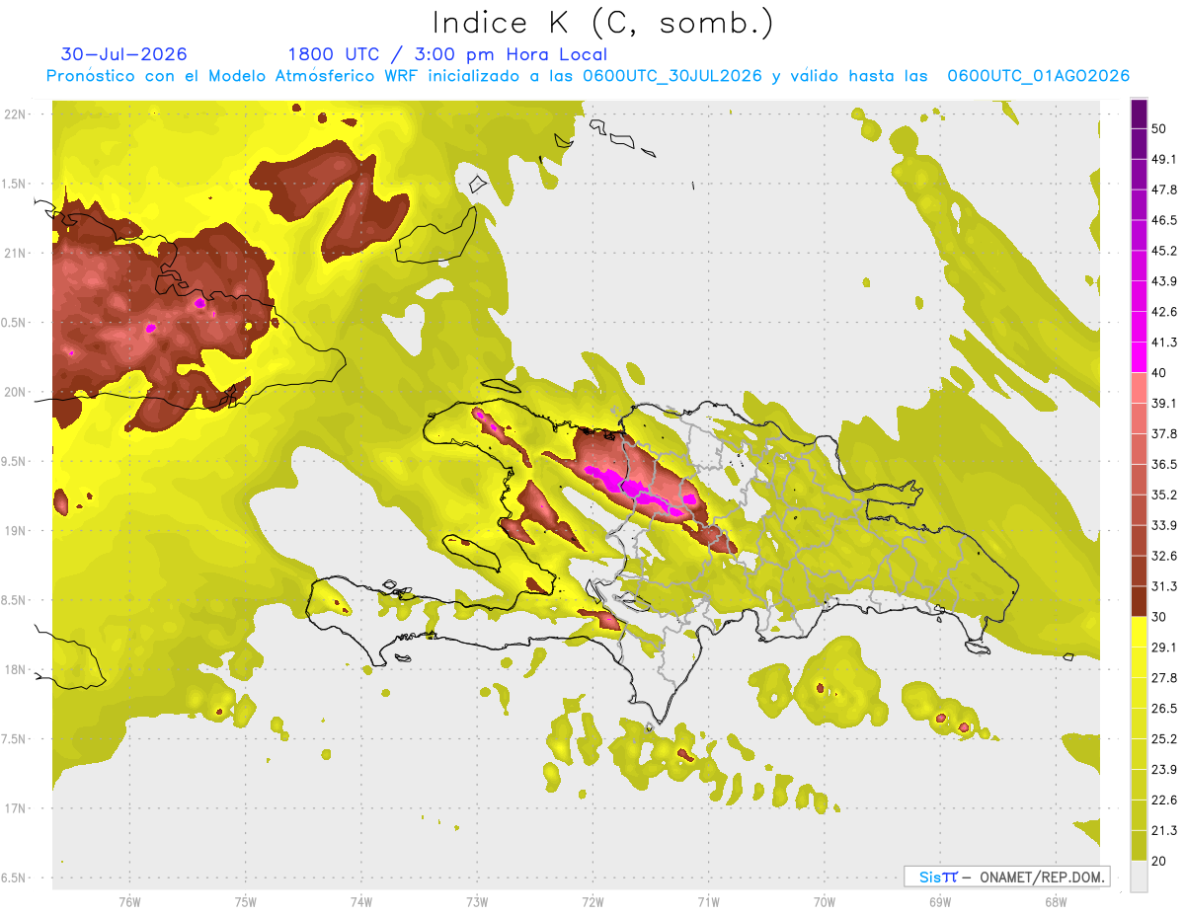Click magenta colorbar segment between 40 and 41.3
Screen dimensions: 1185x915
[1139, 357]
